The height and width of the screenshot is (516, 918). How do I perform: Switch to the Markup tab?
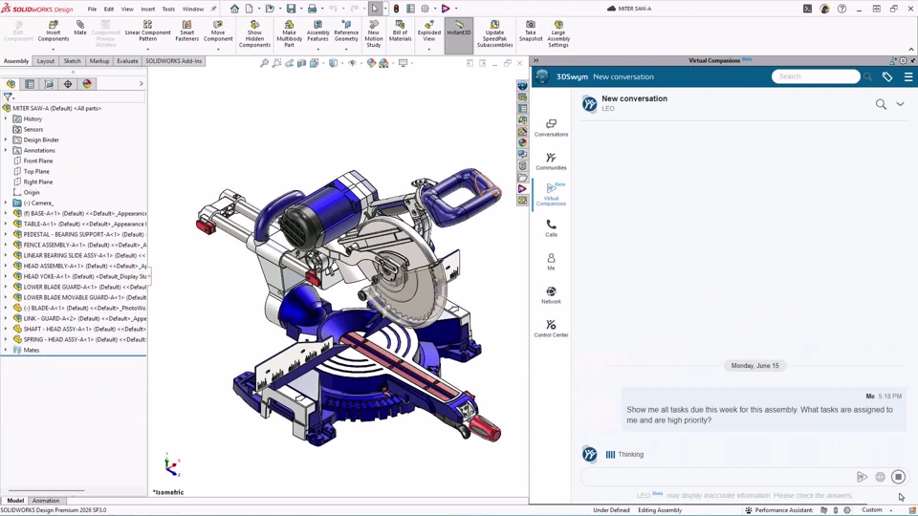click(x=98, y=61)
